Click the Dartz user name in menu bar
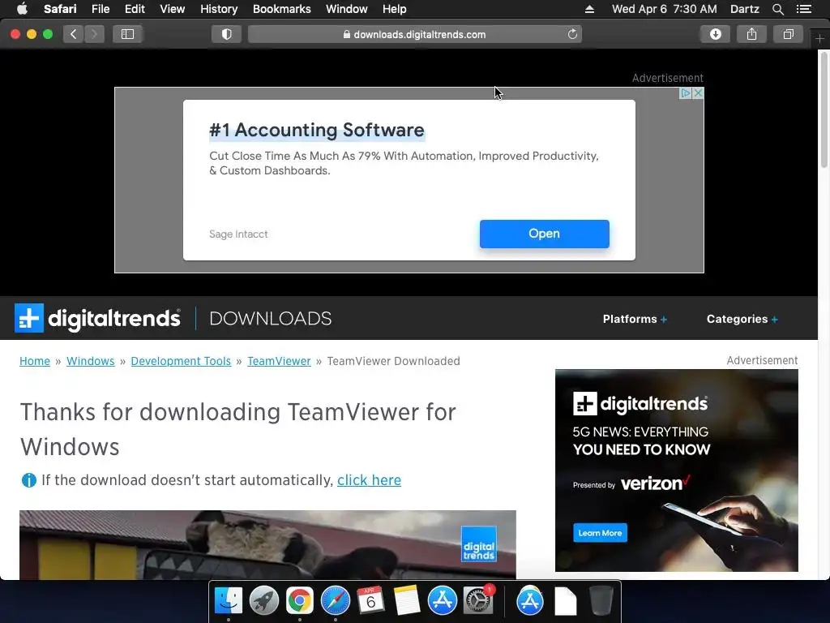 (x=744, y=9)
